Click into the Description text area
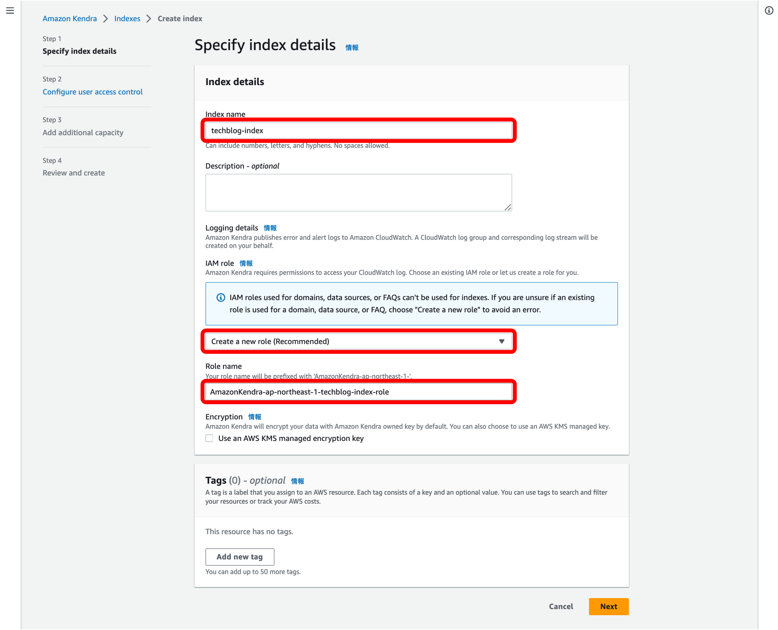This screenshot has width=778, height=630. (x=358, y=192)
